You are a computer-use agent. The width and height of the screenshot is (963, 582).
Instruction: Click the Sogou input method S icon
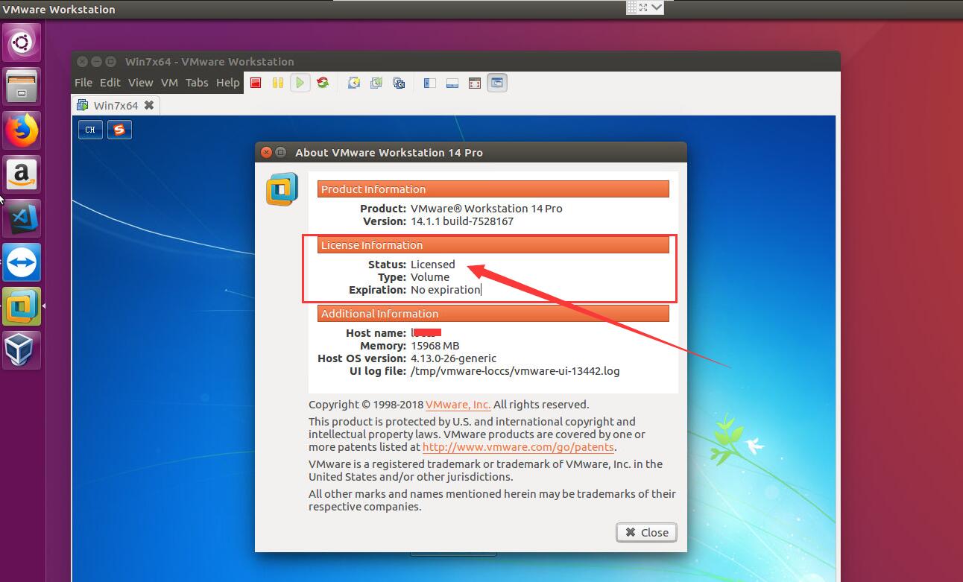point(119,130)
